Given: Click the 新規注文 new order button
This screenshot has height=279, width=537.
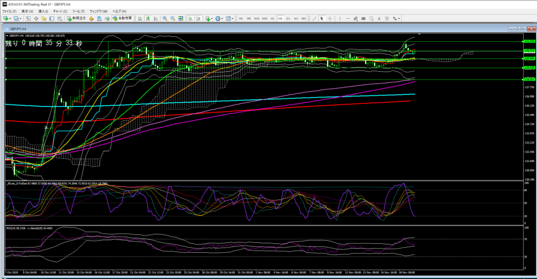Looking at the screenshot, I should [x=77, y=18].
